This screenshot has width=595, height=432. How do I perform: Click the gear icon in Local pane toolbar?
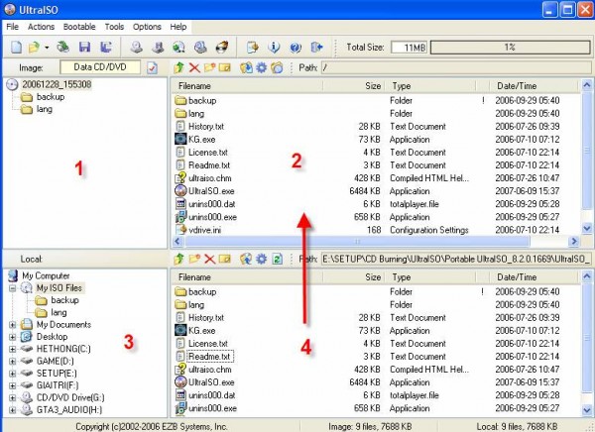[x=262, y=259]
